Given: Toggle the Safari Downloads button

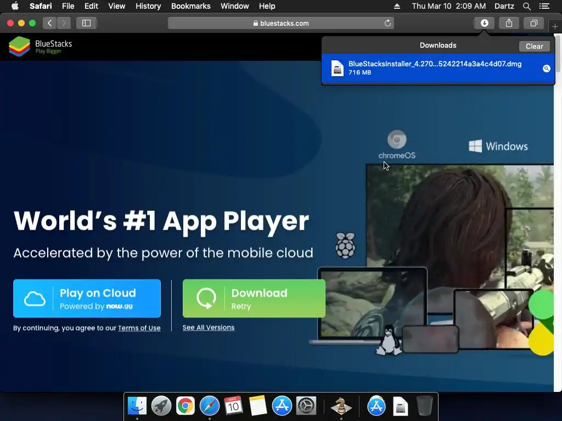Looking at the screenshot, I should point(484,23).
